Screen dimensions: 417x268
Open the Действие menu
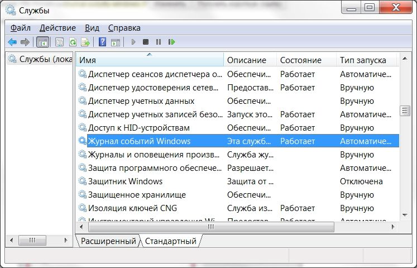[57, 28]
